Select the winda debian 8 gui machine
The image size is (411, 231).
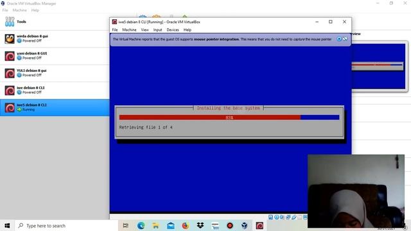coord(55,38)
